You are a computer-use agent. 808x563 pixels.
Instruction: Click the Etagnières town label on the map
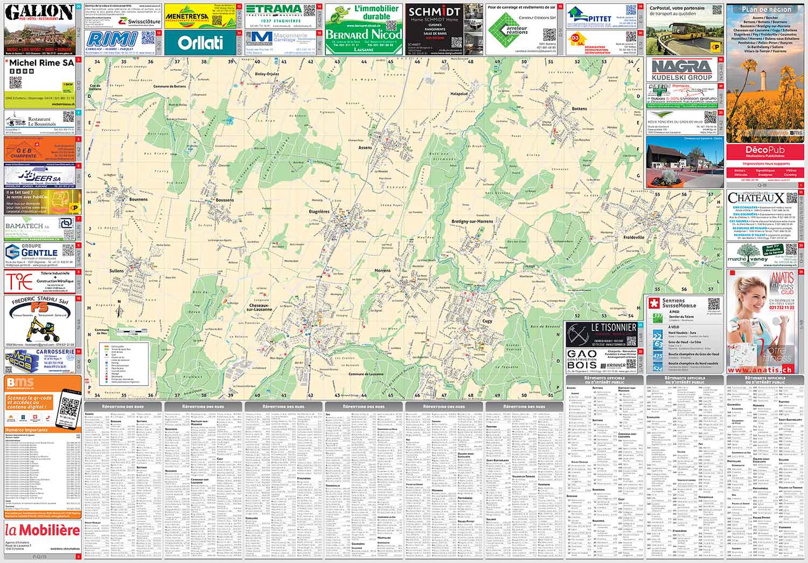point(319,212)
